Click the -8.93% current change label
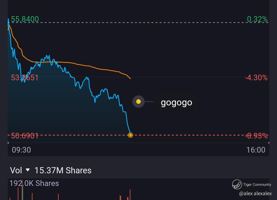 tap(256, 136)
